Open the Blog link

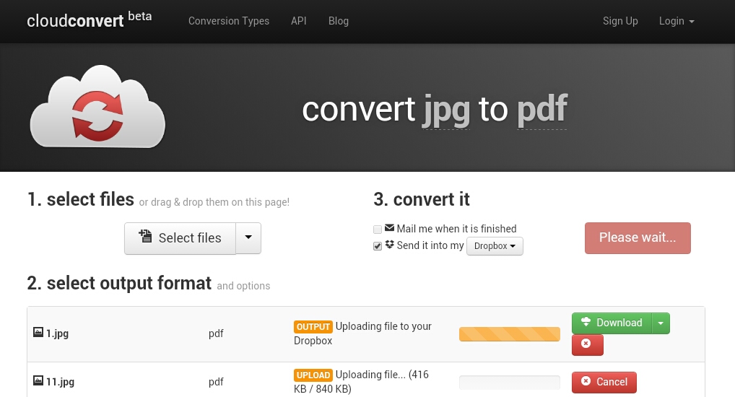339,21
